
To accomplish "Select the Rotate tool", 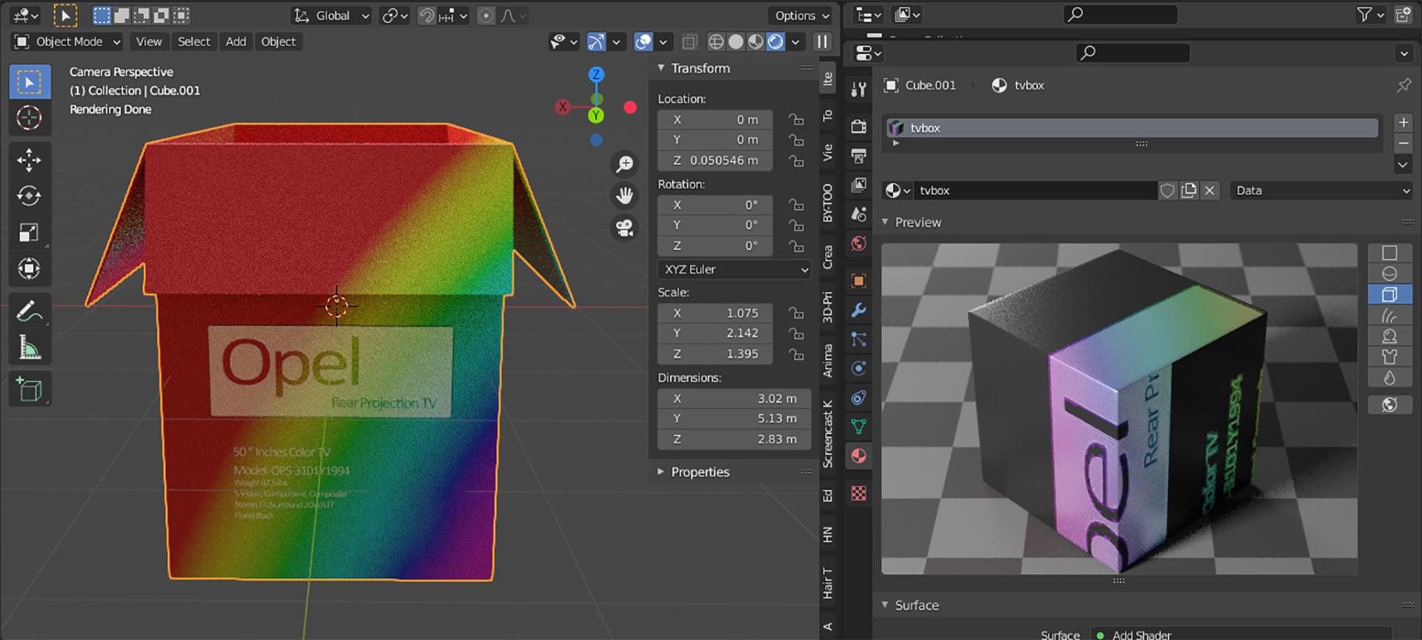I will coord(30,196).
